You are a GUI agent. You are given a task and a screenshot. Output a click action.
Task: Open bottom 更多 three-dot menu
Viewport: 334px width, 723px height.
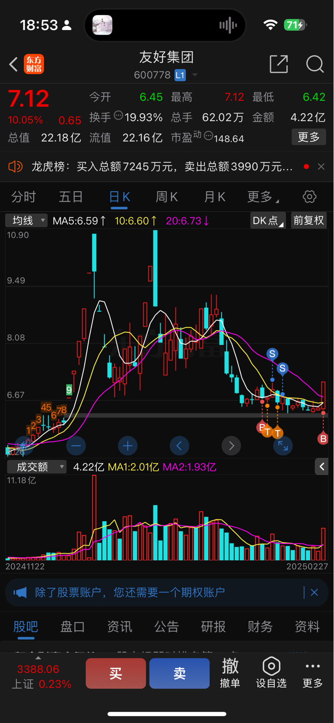(313, 674)
